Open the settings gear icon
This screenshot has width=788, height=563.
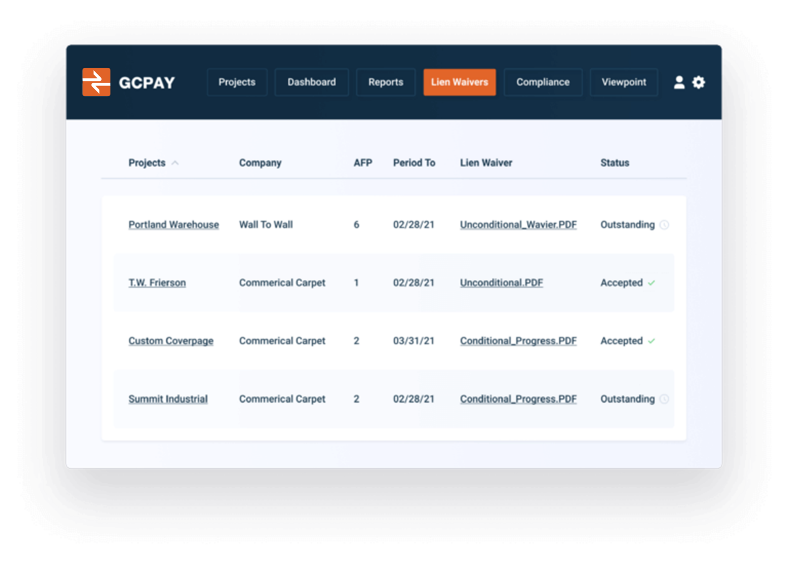pos(699,82)
